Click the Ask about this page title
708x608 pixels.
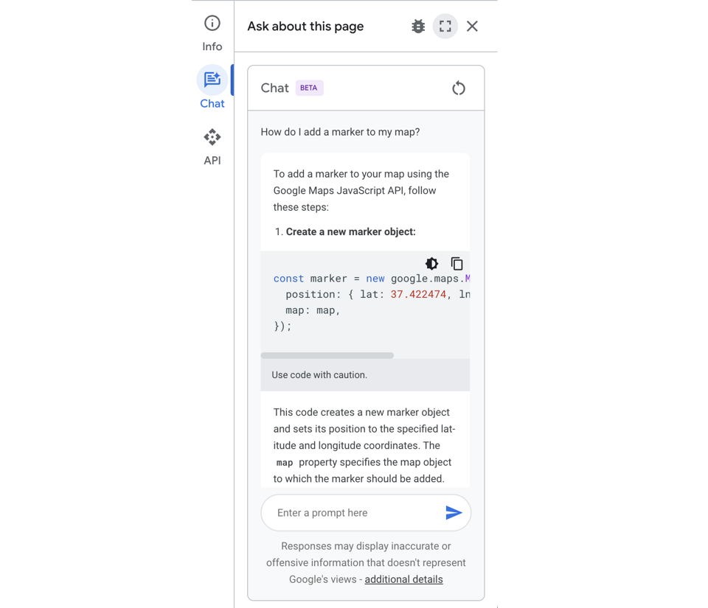[x=305, y=26]
